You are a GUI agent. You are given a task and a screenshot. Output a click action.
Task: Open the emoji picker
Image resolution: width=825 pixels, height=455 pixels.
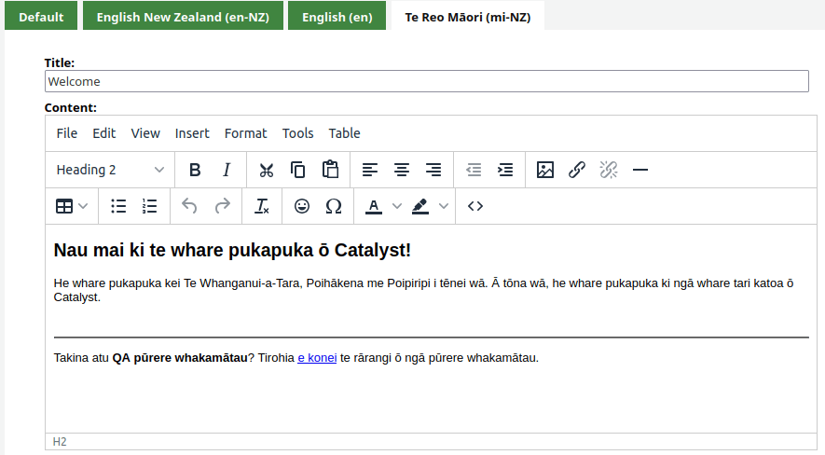(x=301, y=206)
